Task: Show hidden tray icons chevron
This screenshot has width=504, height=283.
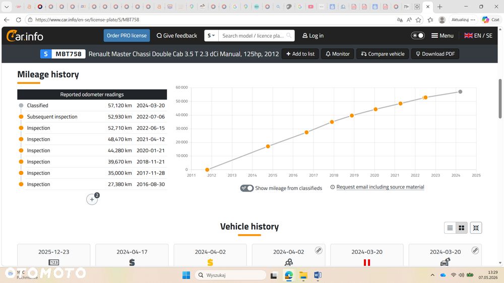Action: (x=432, y=275)
